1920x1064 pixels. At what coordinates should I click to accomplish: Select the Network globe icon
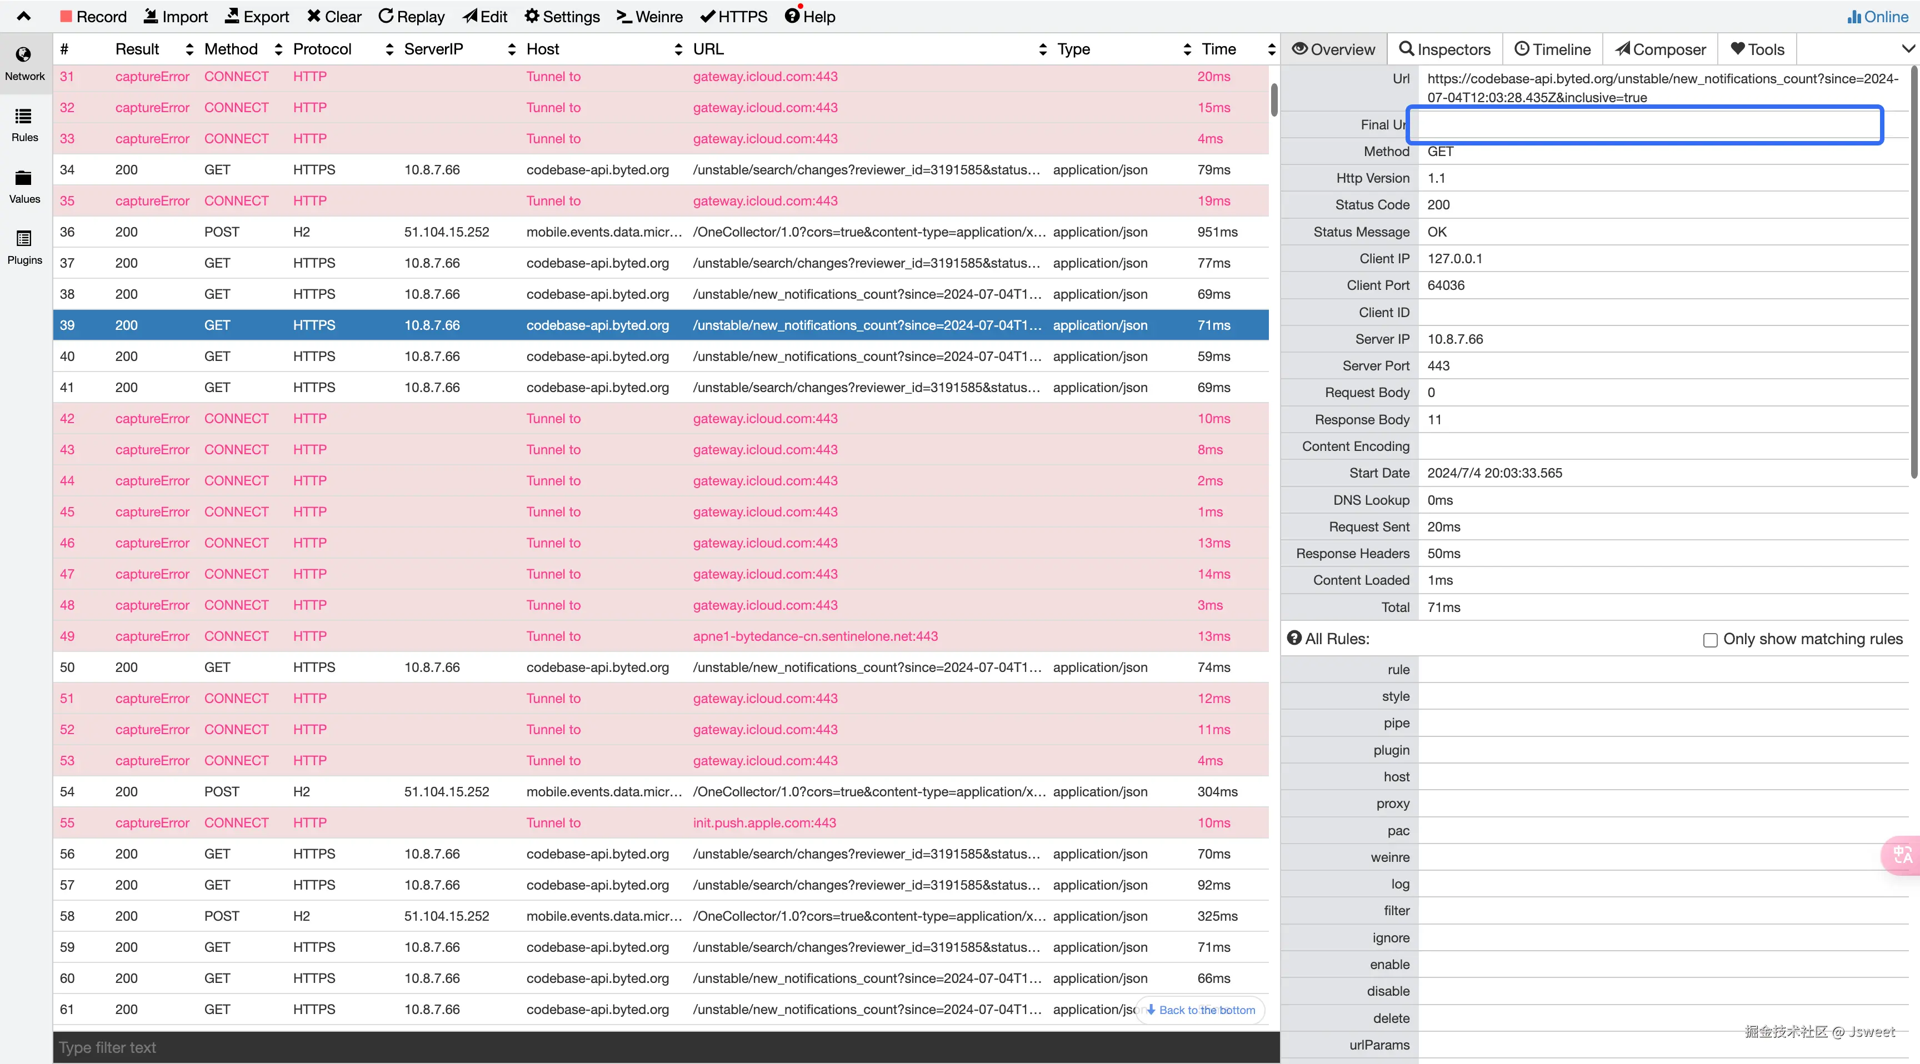(24, 55)
